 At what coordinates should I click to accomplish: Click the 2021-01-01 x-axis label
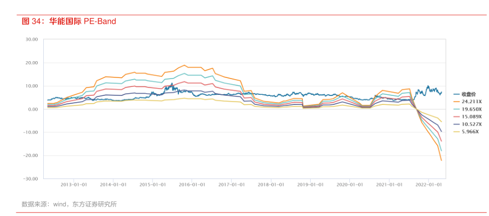tap(389, 185)
